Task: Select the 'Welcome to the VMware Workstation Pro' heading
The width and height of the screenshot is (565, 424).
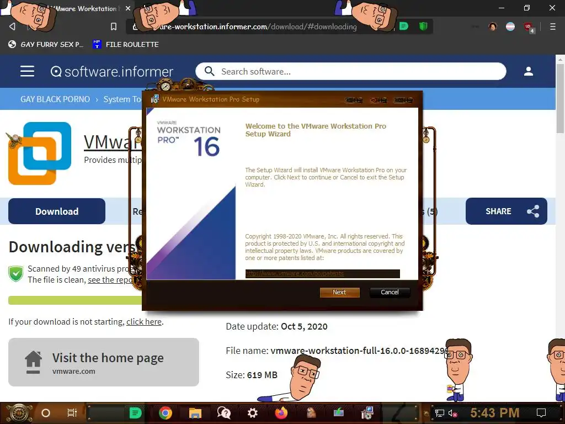Action: 316,130
